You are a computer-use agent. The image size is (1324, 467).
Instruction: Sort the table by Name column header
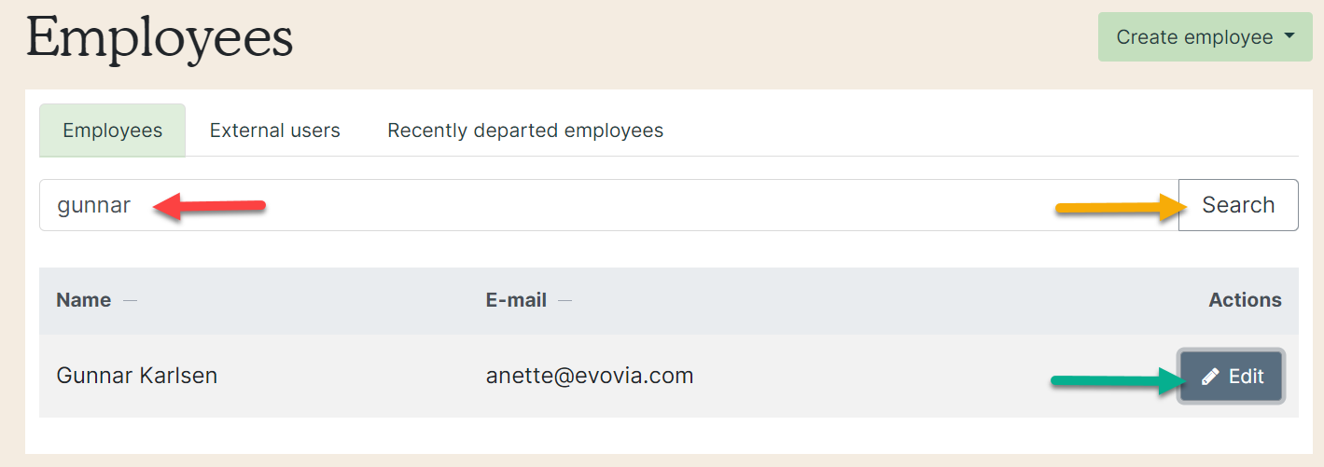pyautogui.click(x=84, y=300)
